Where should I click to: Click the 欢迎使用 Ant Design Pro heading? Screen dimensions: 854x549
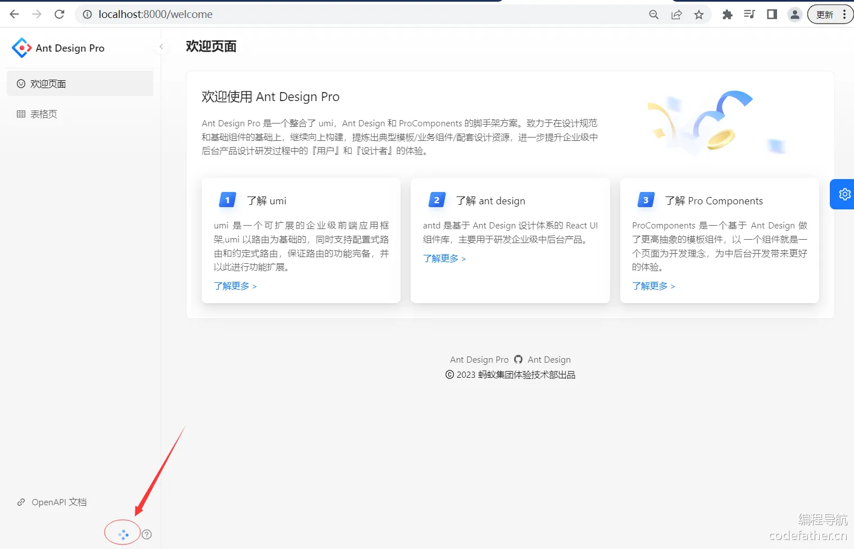point(270,97)
